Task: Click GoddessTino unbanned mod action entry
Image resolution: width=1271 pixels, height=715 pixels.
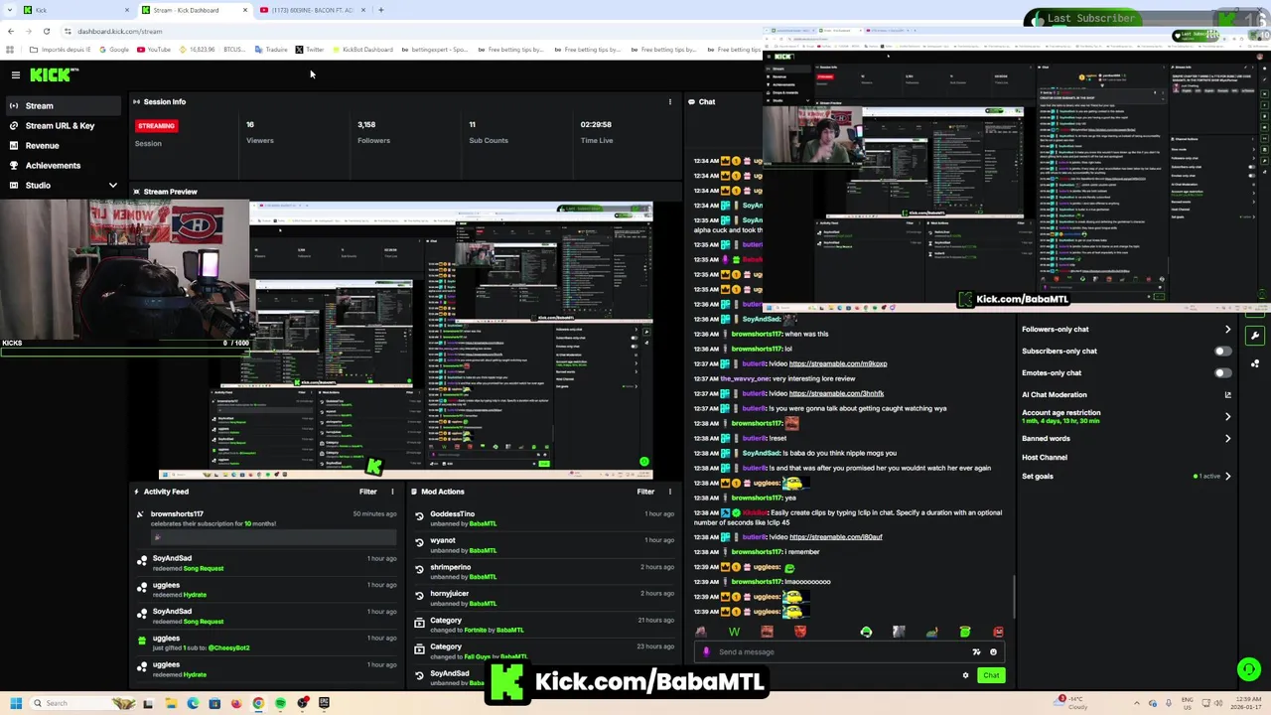Action: click(544, 518)
